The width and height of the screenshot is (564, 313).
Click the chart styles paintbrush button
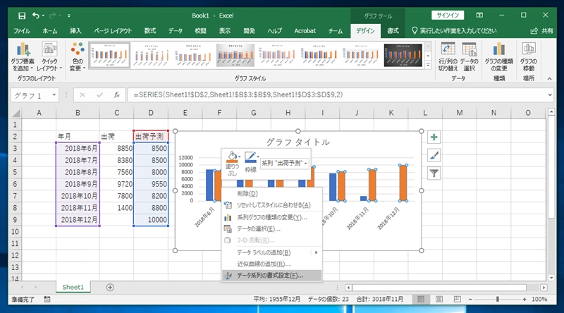434,155
